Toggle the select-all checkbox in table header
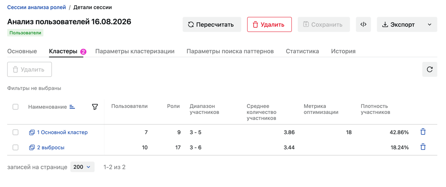The image size is (446, 187). point(16,107)
